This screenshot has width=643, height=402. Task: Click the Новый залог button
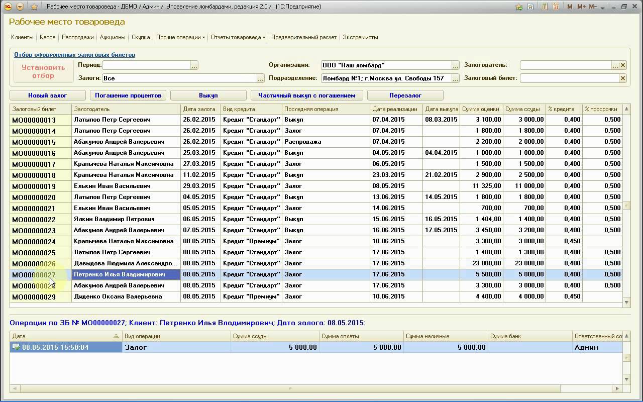(47, 95)
